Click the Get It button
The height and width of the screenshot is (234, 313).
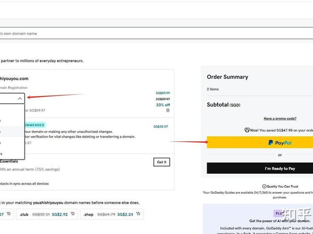point(162,162)
